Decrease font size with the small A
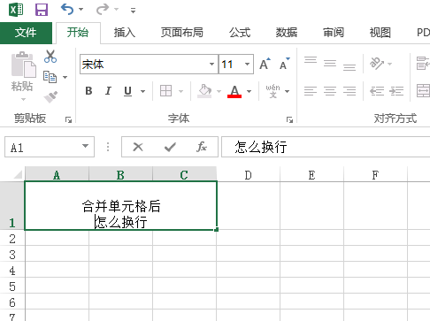 [285, 64]
